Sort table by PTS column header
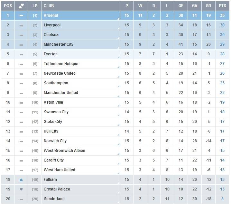 pos(222,6)
